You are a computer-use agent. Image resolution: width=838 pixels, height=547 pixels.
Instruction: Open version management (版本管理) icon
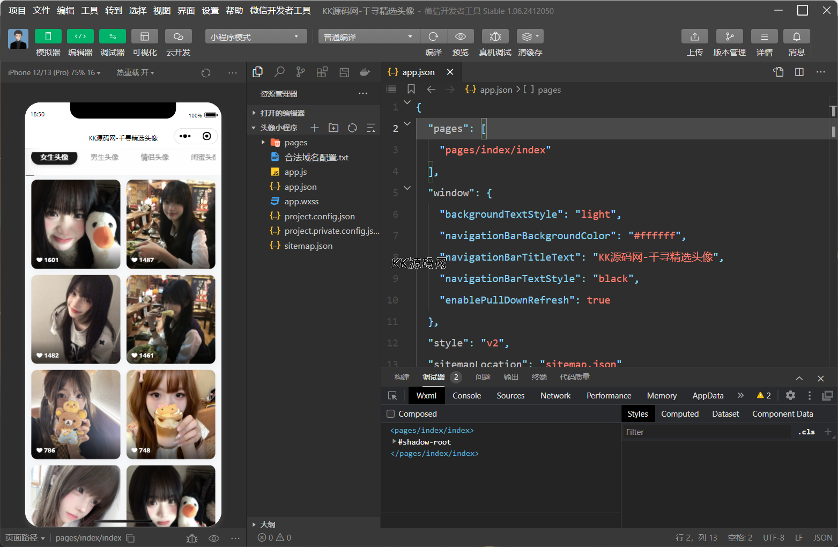tap(729, 36)
